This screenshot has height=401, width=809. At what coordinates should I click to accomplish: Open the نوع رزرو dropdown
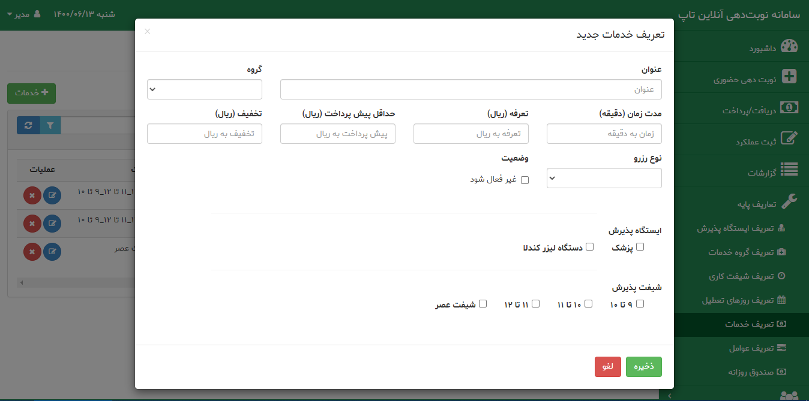click(604, 178)
